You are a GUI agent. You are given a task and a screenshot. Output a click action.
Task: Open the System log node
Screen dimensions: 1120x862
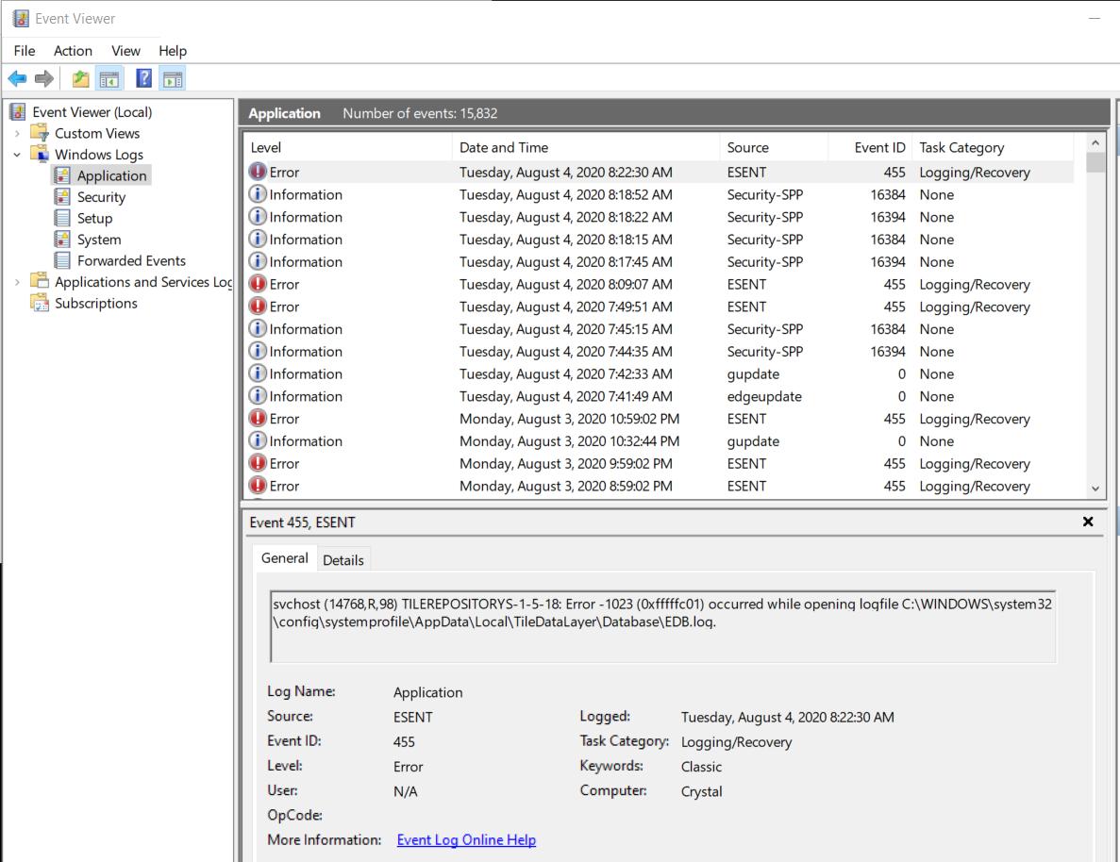98,240
